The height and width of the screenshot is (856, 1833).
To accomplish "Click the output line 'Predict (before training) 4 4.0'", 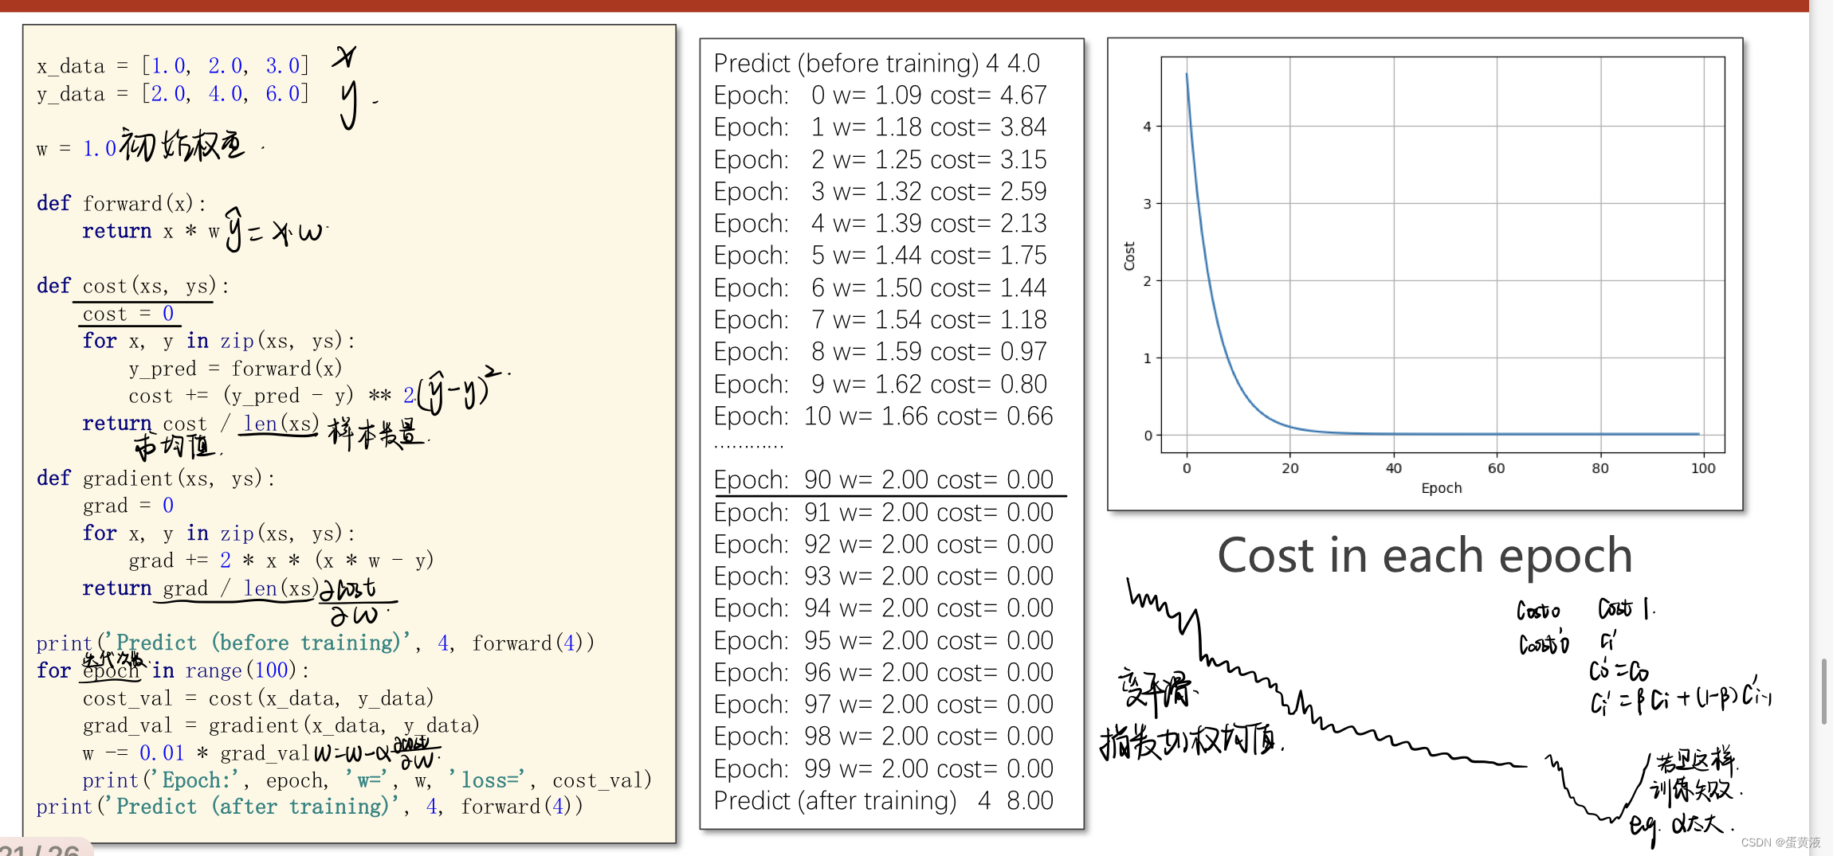I will (877, 63).
